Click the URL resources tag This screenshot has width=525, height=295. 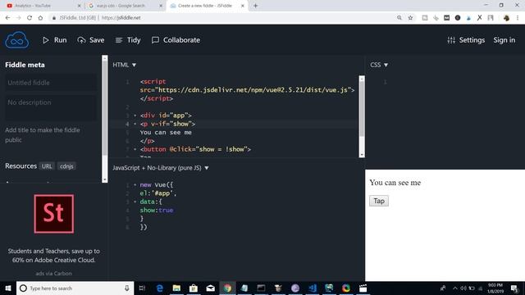pos(47,166)
